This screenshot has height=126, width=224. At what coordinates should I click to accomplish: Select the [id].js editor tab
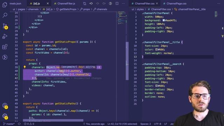coord(36,3)
